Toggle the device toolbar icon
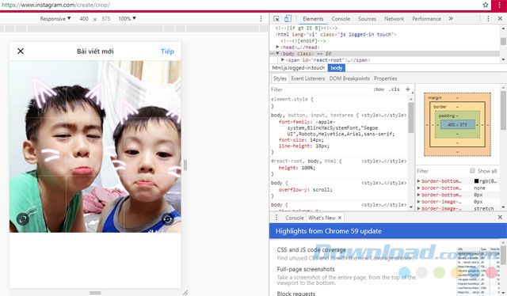Screen dimensions: 507x296 click(288, 19)
